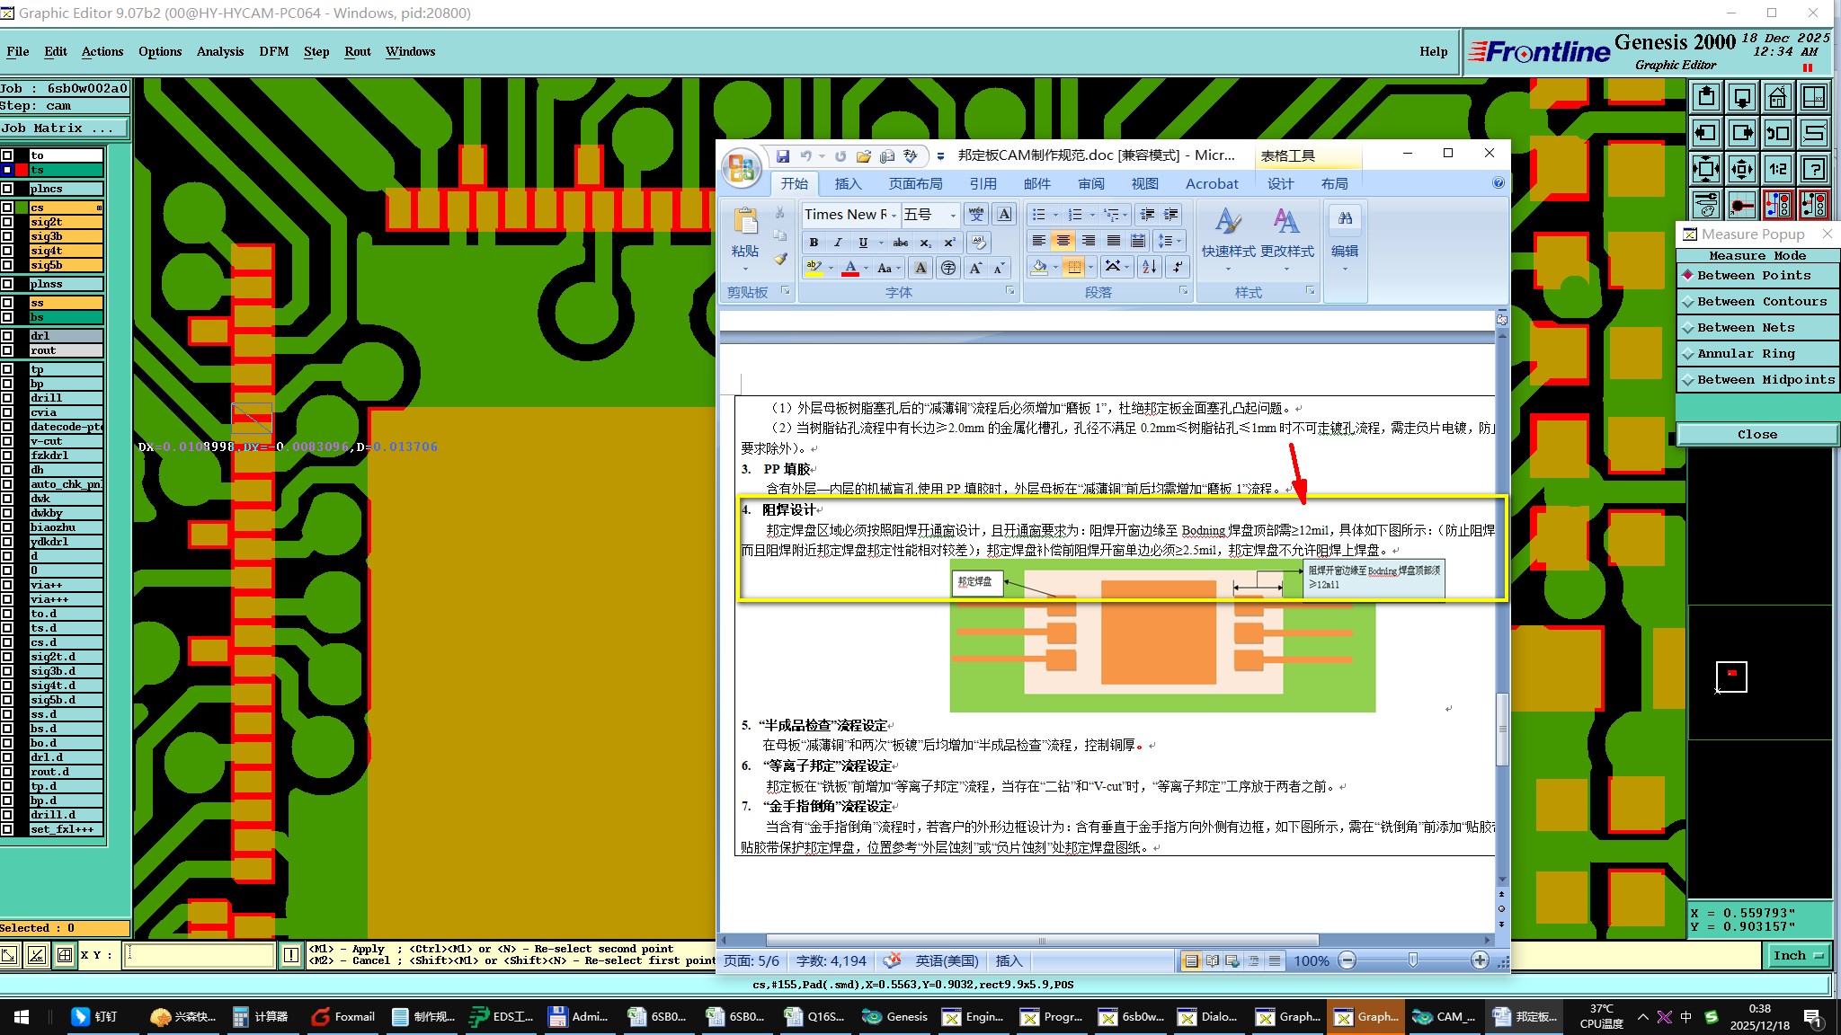This screenshot has height=1035, width=1841.
Task: Switch to the Word ribbon tab 页面布局
Action: coord(915,184)
